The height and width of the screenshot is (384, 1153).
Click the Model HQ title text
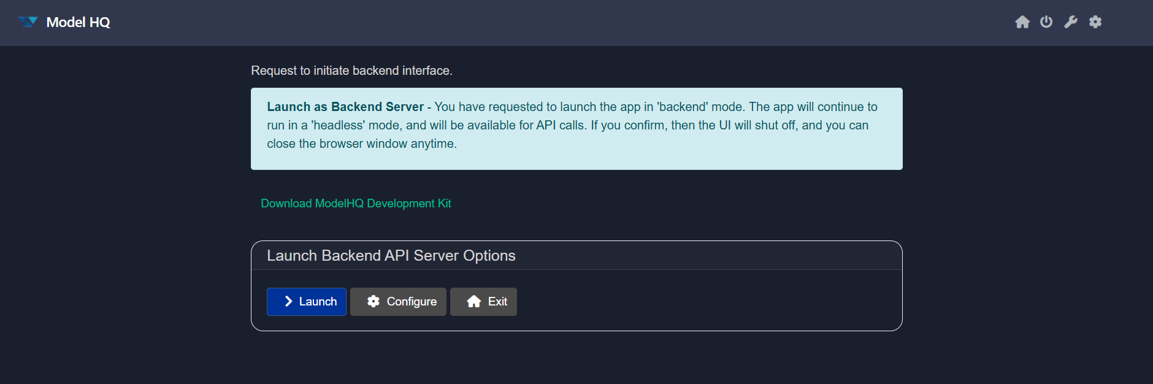point(78,22)
